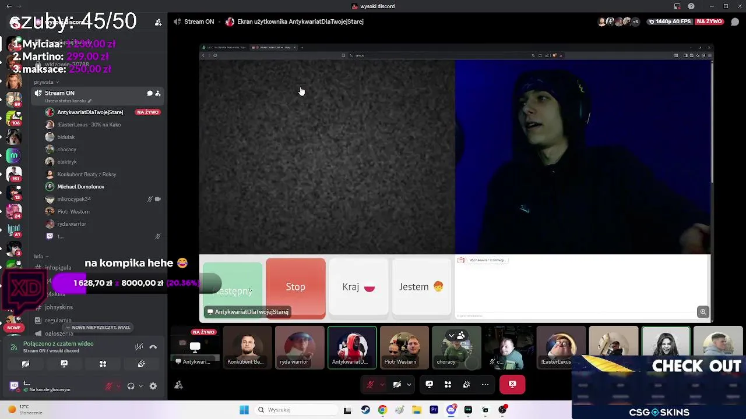Toggle headphones deafen in user panel
The width and height of the screenshot is (746, 419).
[x=131, y=386]
